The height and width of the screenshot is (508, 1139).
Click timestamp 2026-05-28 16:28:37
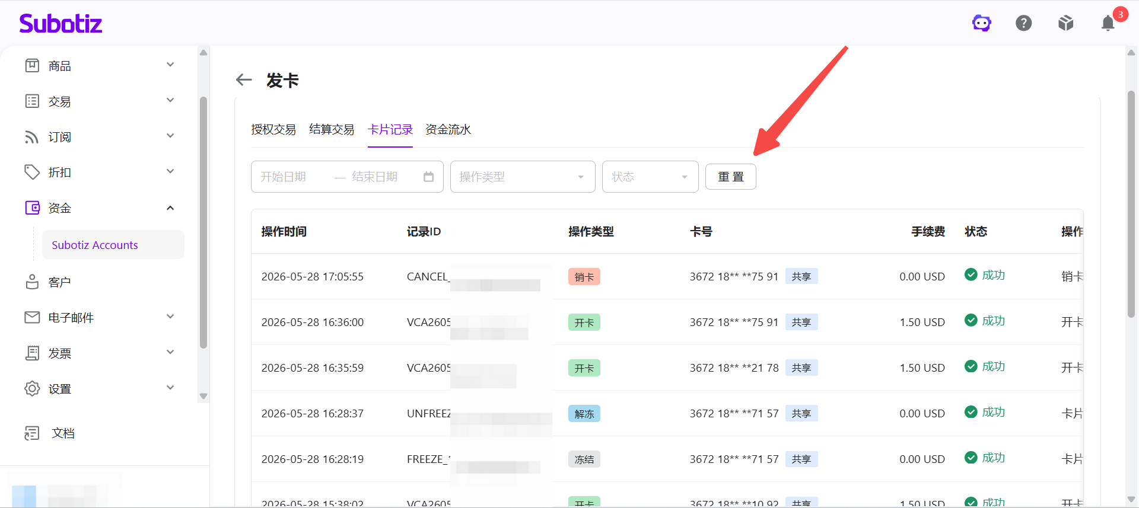pos(313,413)
